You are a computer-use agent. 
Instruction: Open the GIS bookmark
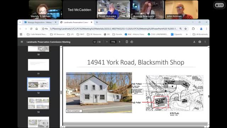click(x=107, y=34)
